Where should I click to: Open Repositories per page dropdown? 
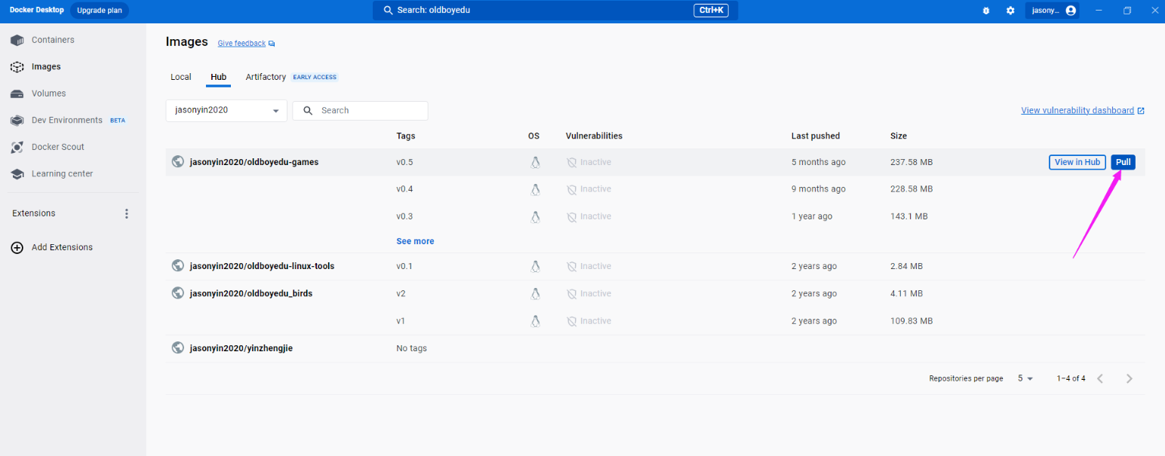coord(1025,378)
